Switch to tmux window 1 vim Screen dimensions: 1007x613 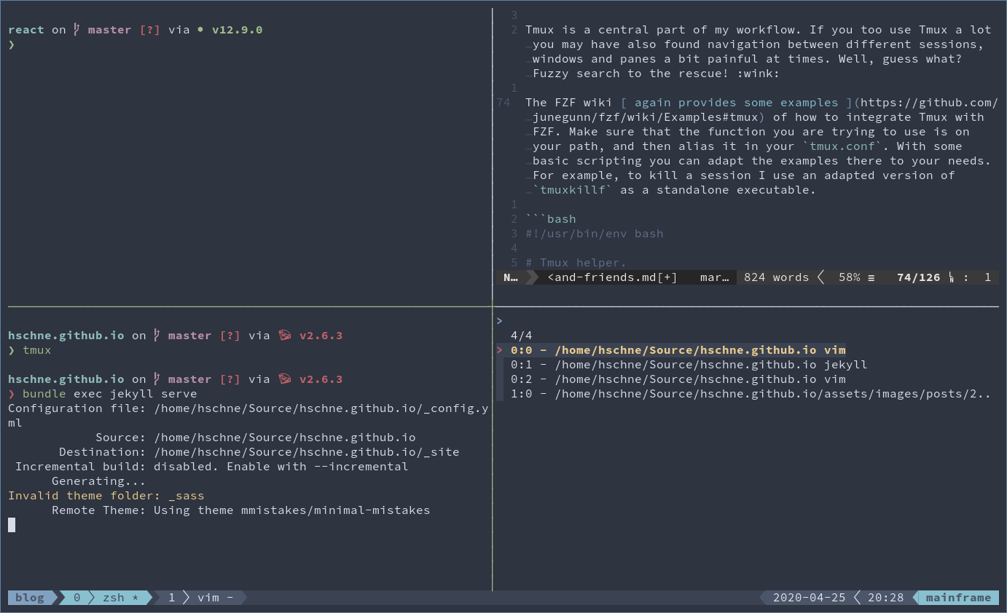point(200,598)
